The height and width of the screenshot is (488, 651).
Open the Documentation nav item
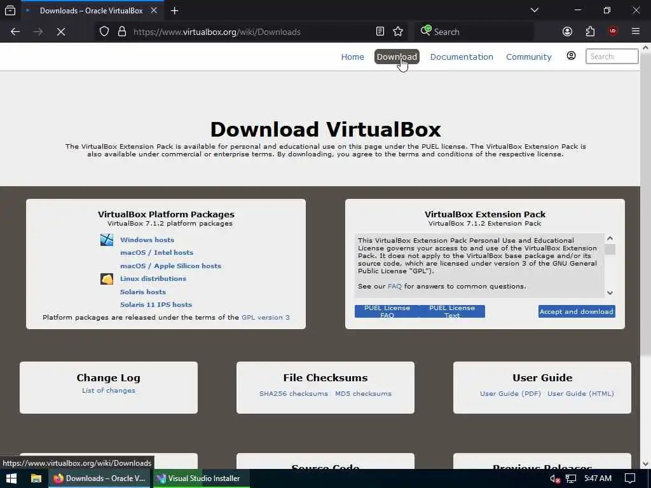tap(462, 57)
